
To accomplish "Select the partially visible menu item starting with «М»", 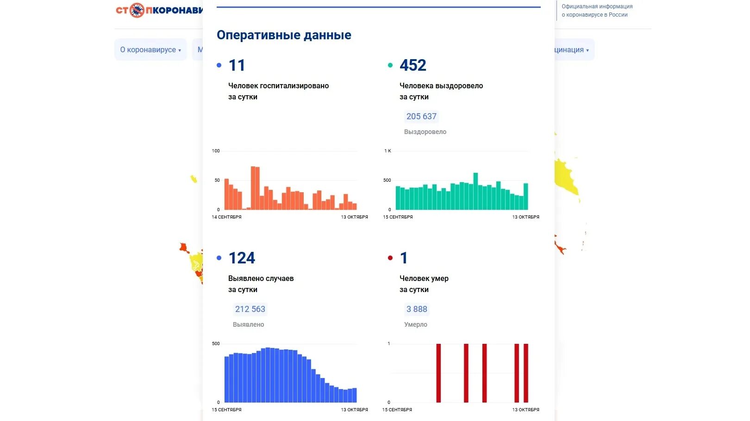I will [x=200, y=49].
